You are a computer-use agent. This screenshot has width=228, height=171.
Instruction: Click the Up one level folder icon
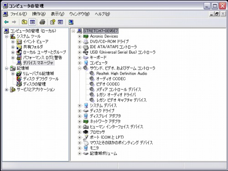(x=24, y=22)
